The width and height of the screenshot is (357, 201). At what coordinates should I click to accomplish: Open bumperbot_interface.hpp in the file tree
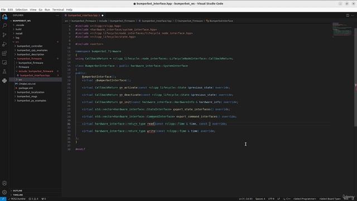35,75
